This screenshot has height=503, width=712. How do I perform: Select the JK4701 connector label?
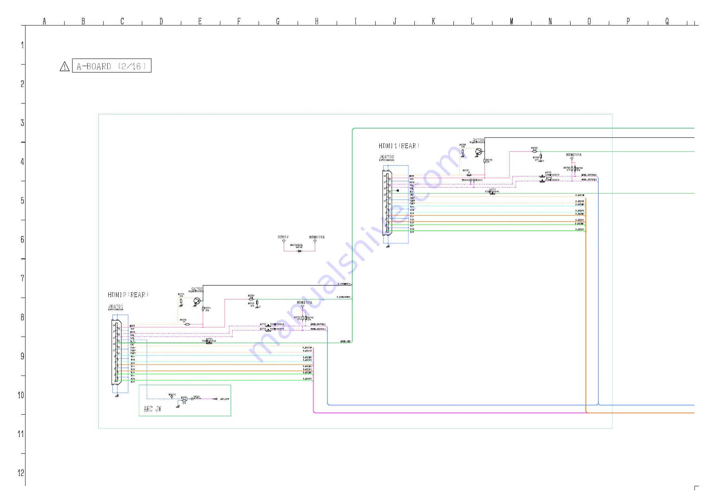coord(116,306)
